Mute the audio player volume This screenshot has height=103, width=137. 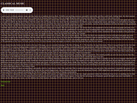27,10
